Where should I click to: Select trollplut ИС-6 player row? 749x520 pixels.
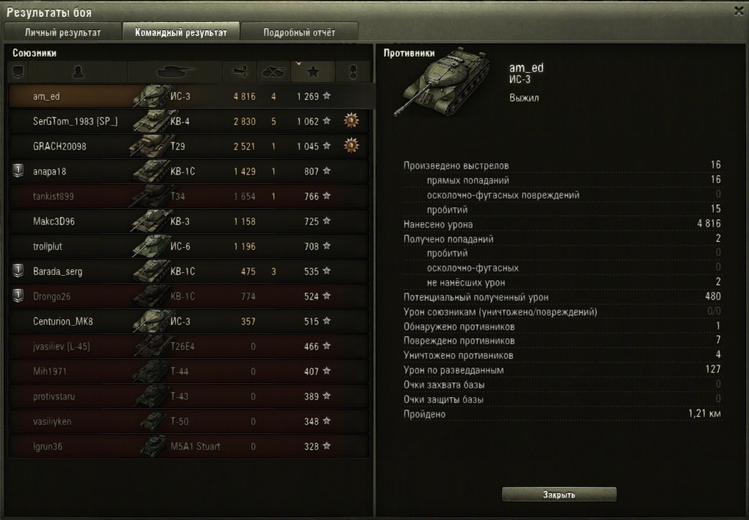pos(189,246)
